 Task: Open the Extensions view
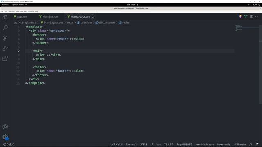pos(5,58)
